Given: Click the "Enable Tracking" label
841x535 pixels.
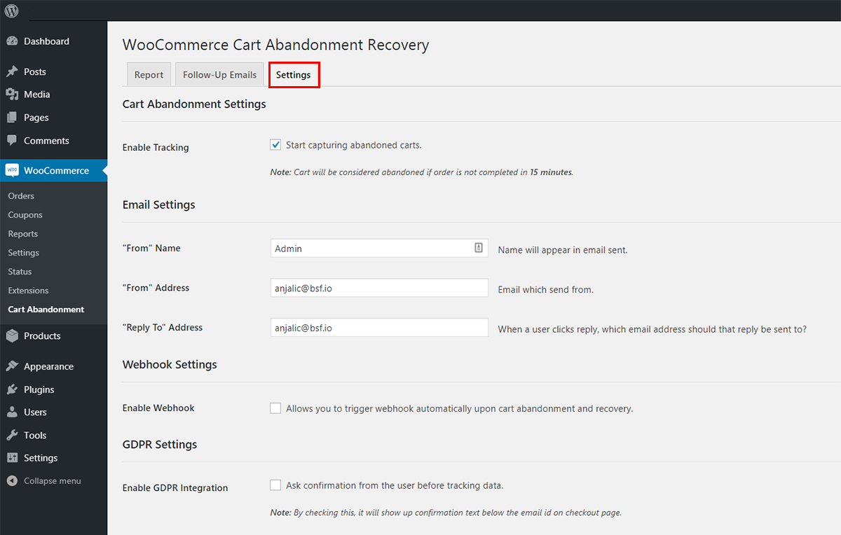Looking at the screenshot, I should (x=156, y=148).
